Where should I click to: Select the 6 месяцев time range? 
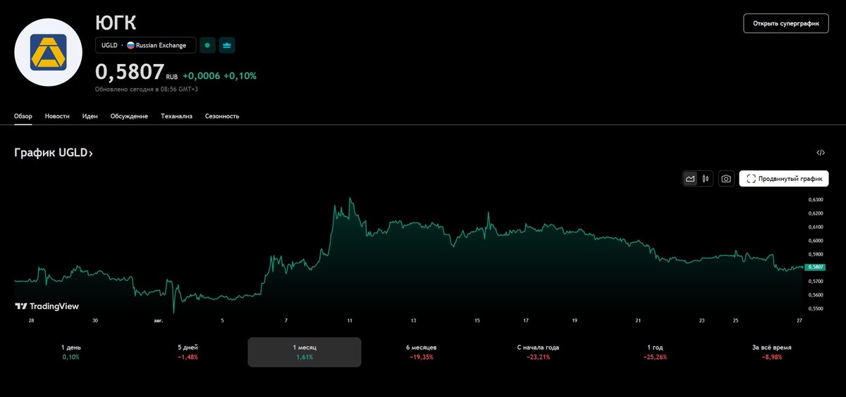click(421, 352)
